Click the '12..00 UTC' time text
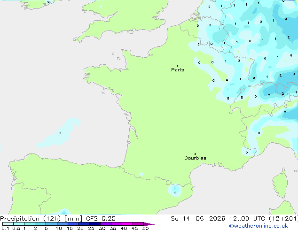Screen dimensions: 298x230 pos(247,219)
